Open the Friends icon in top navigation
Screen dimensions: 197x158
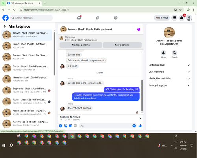(97, 18)
